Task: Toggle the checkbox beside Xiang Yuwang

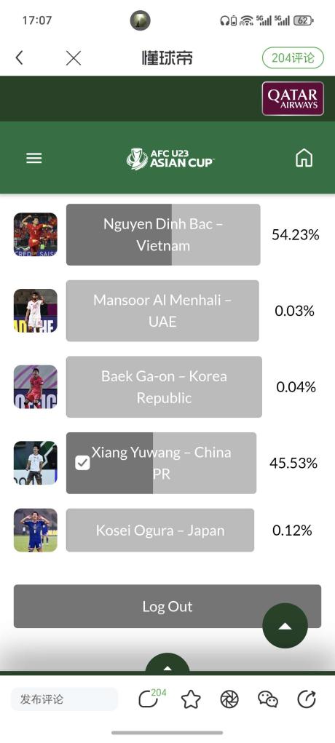Action: pyautogui.click(x=82, y=463)
